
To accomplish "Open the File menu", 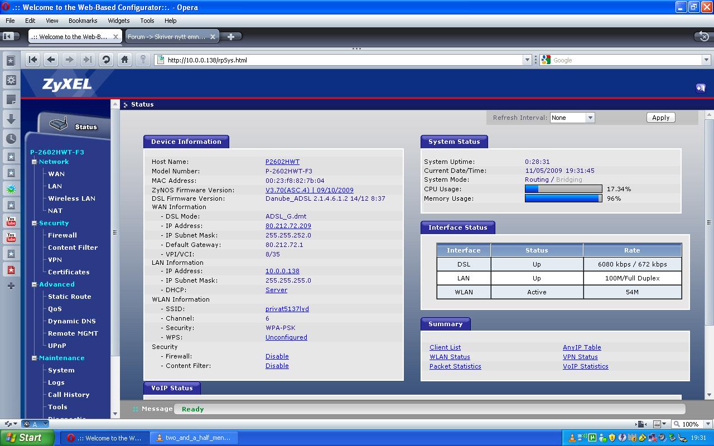I will pyautogui.click(x=10, y=21).
